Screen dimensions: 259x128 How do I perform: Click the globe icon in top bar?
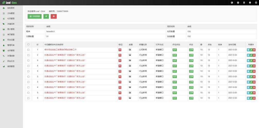click(x=232, y=3)
